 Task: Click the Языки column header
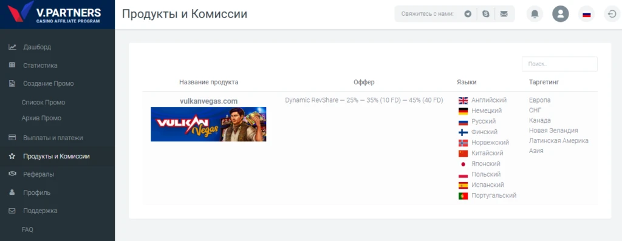click(x=466, y=82)
